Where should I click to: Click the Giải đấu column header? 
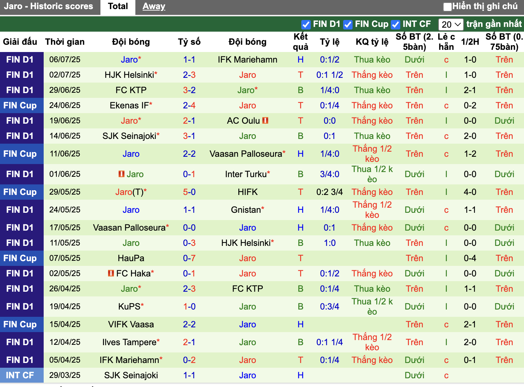(20, 42)
